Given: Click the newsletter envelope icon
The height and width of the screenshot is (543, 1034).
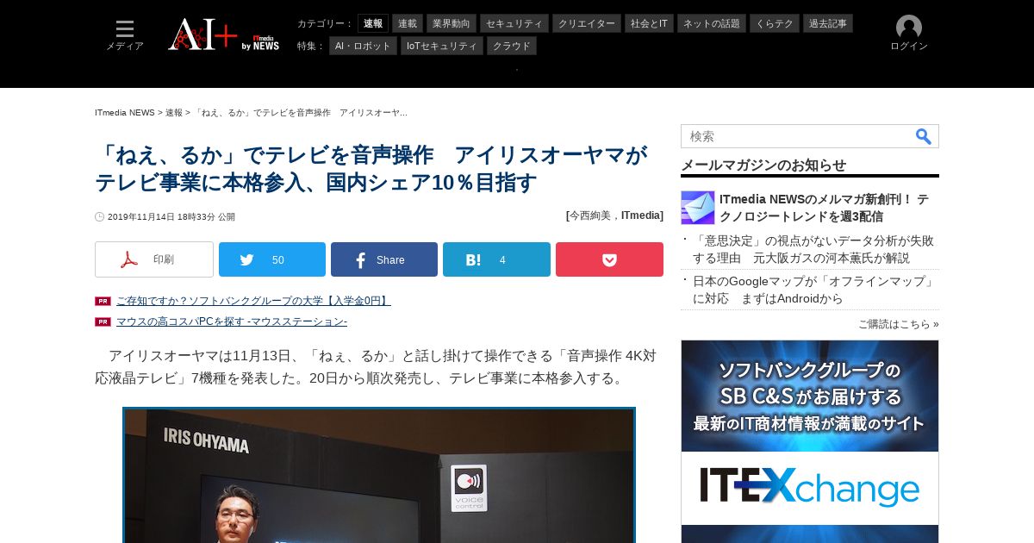Looking at the screenshot, I should tap(698, 208).
